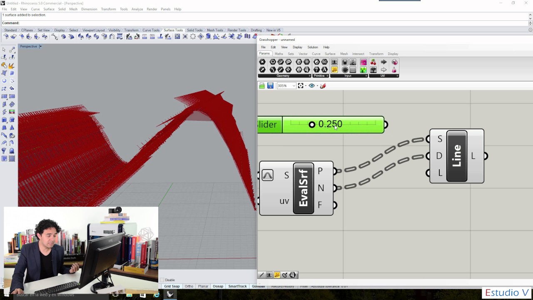Image resolution: width=533 pixels, height=300 pixels.
Task: Click the Perspective viewport label
Action: (x=28, y=46)
